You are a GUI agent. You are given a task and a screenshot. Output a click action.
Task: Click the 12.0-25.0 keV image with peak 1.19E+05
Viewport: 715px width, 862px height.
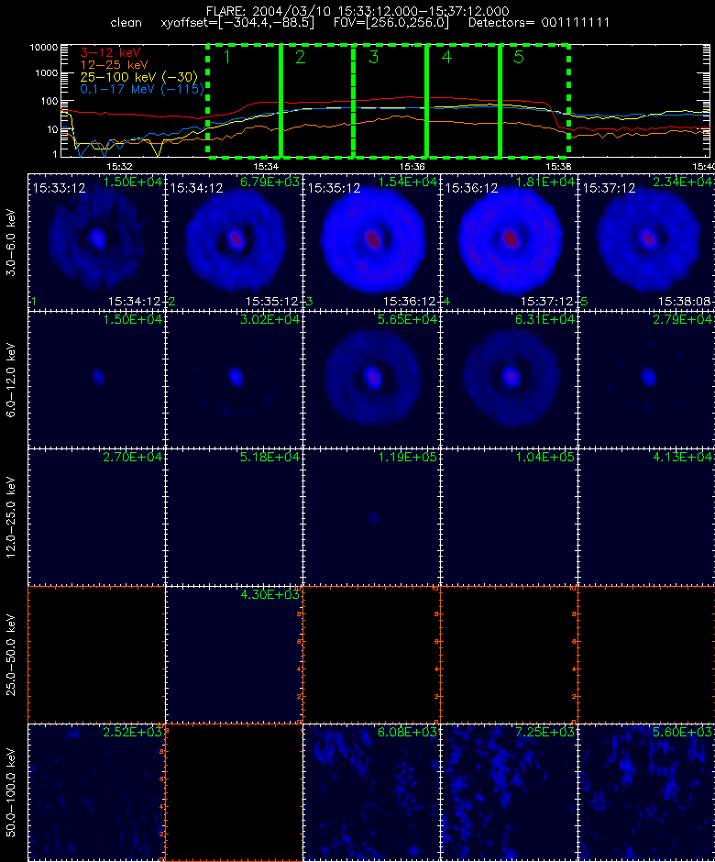[371, 517]
